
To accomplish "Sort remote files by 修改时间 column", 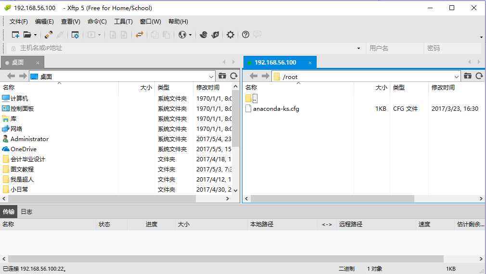I will (456, 88).
